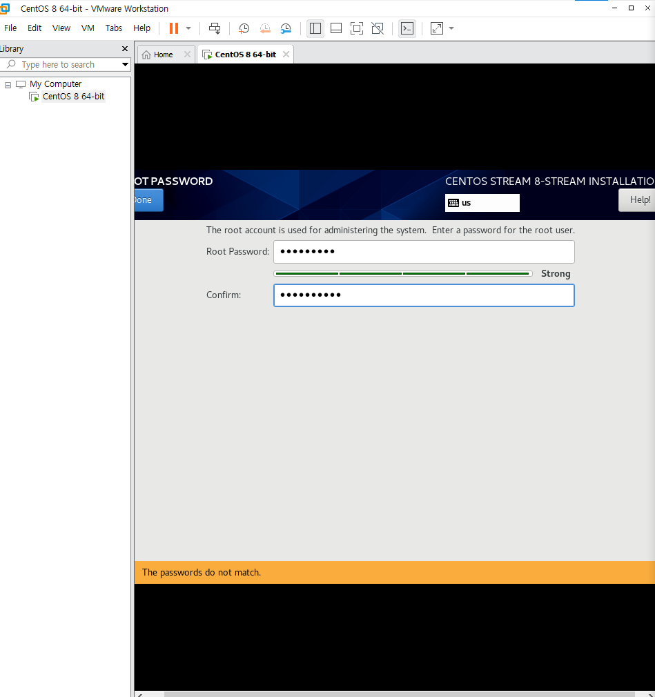This screenshot has width=655, height=697.
Task: Open the View menu
Action: point(61,28)
